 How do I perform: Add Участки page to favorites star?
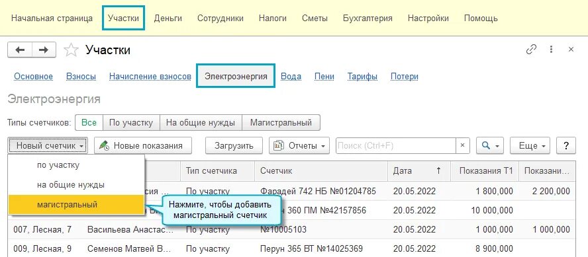pyautogui.click(x=71, y=50)
